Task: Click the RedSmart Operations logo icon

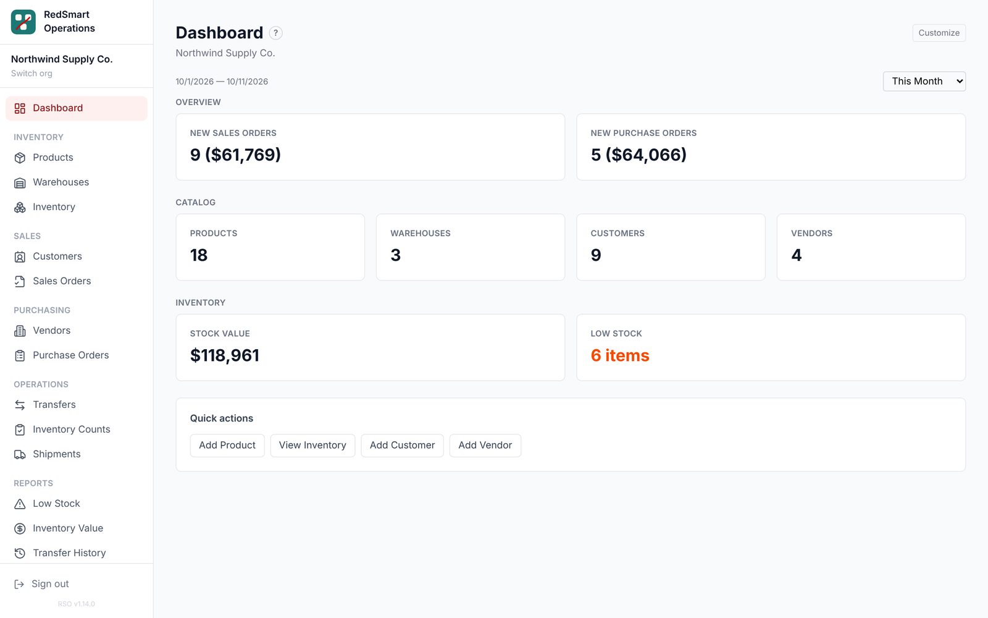Action: (23, 22)
